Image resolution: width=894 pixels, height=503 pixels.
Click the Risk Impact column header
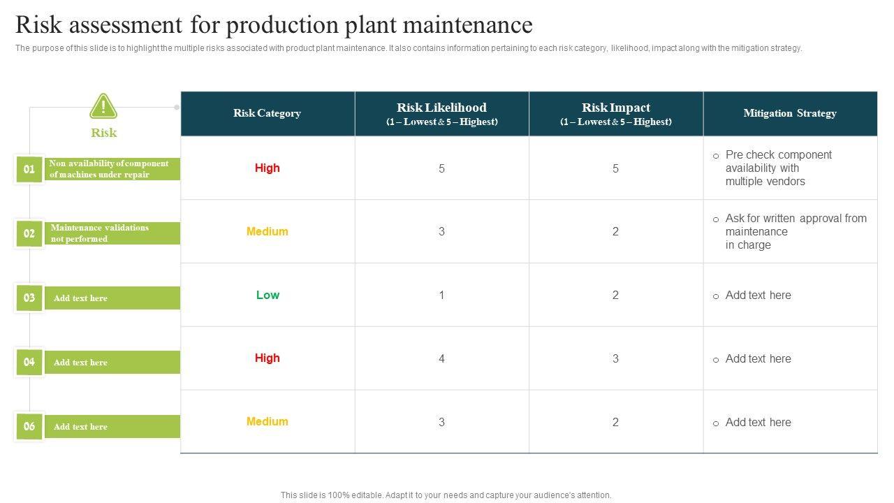pos(615,113)
